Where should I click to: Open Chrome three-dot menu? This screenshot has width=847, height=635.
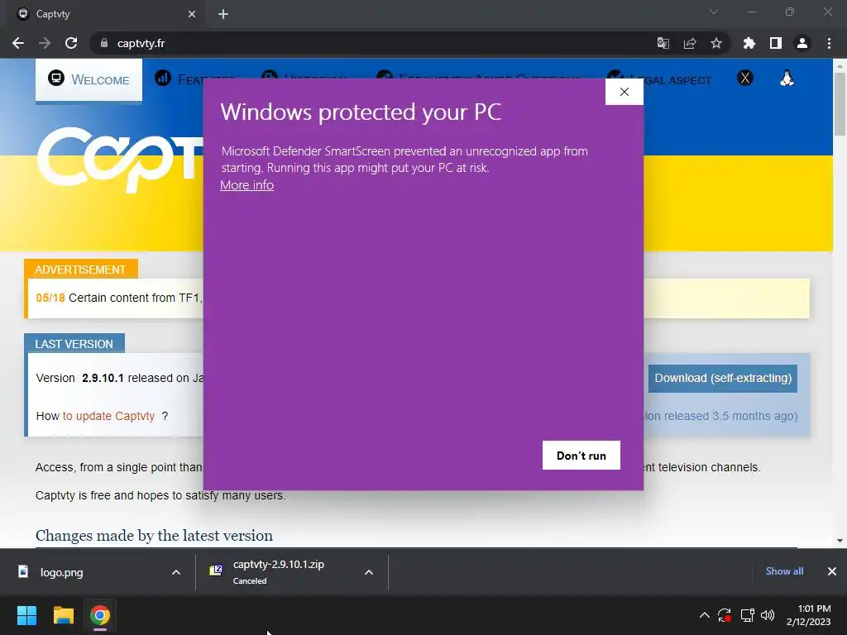[x=829, y=43]
